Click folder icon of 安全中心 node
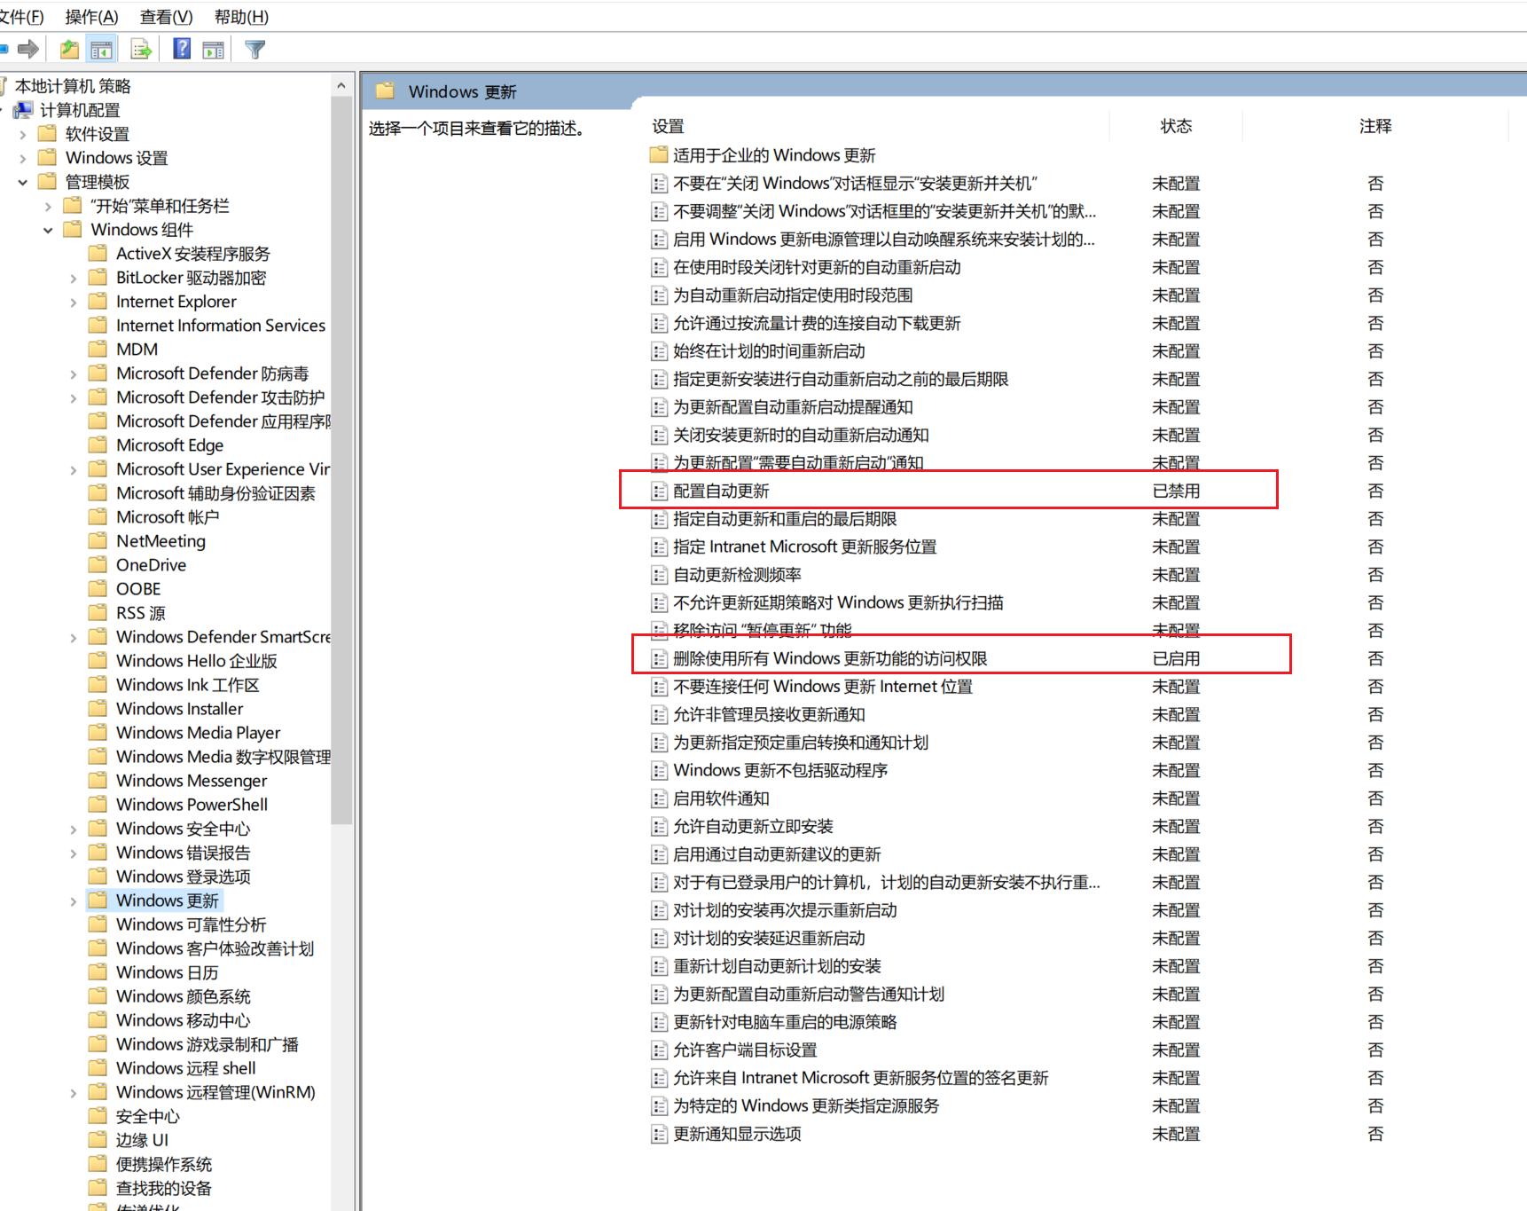This screenshot has width=1527, height=1211. coord(98,1115)
